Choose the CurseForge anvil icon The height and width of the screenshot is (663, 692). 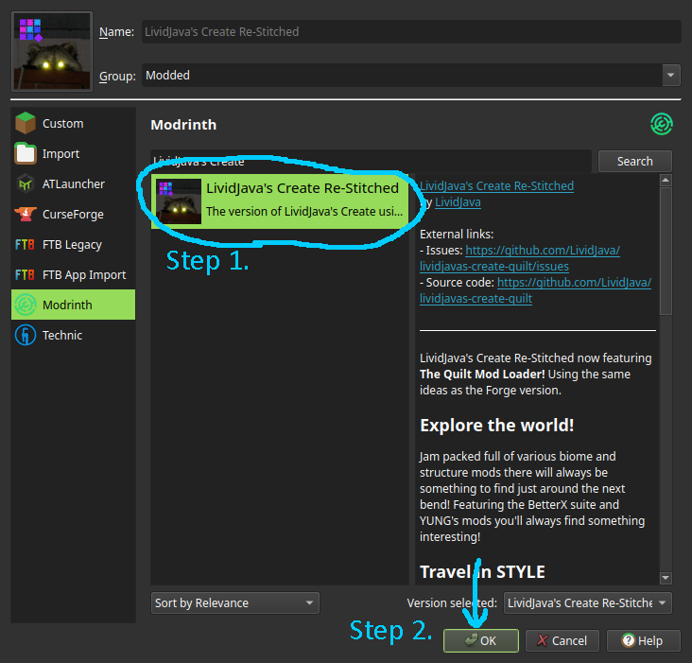(26, 215)
